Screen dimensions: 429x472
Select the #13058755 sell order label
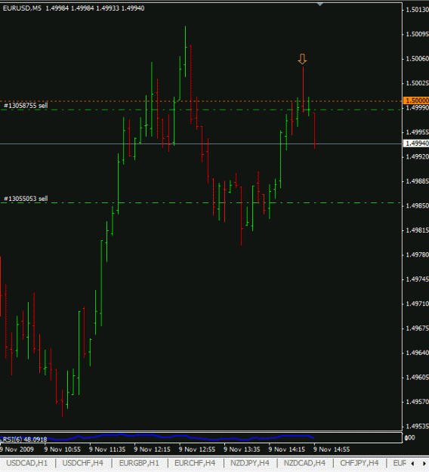tap(26, 106)
